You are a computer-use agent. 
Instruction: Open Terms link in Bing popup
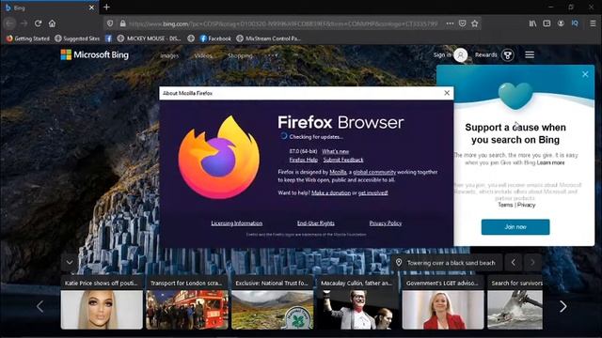tap(505, 205)
